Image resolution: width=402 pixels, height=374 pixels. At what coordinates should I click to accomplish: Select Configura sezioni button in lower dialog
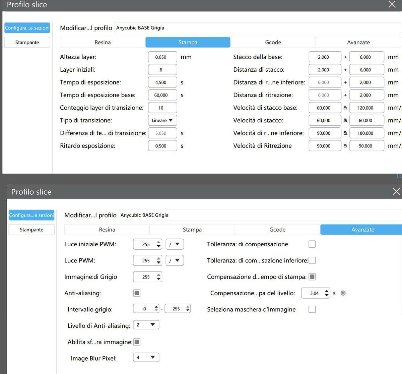click(x=31, y=215)
